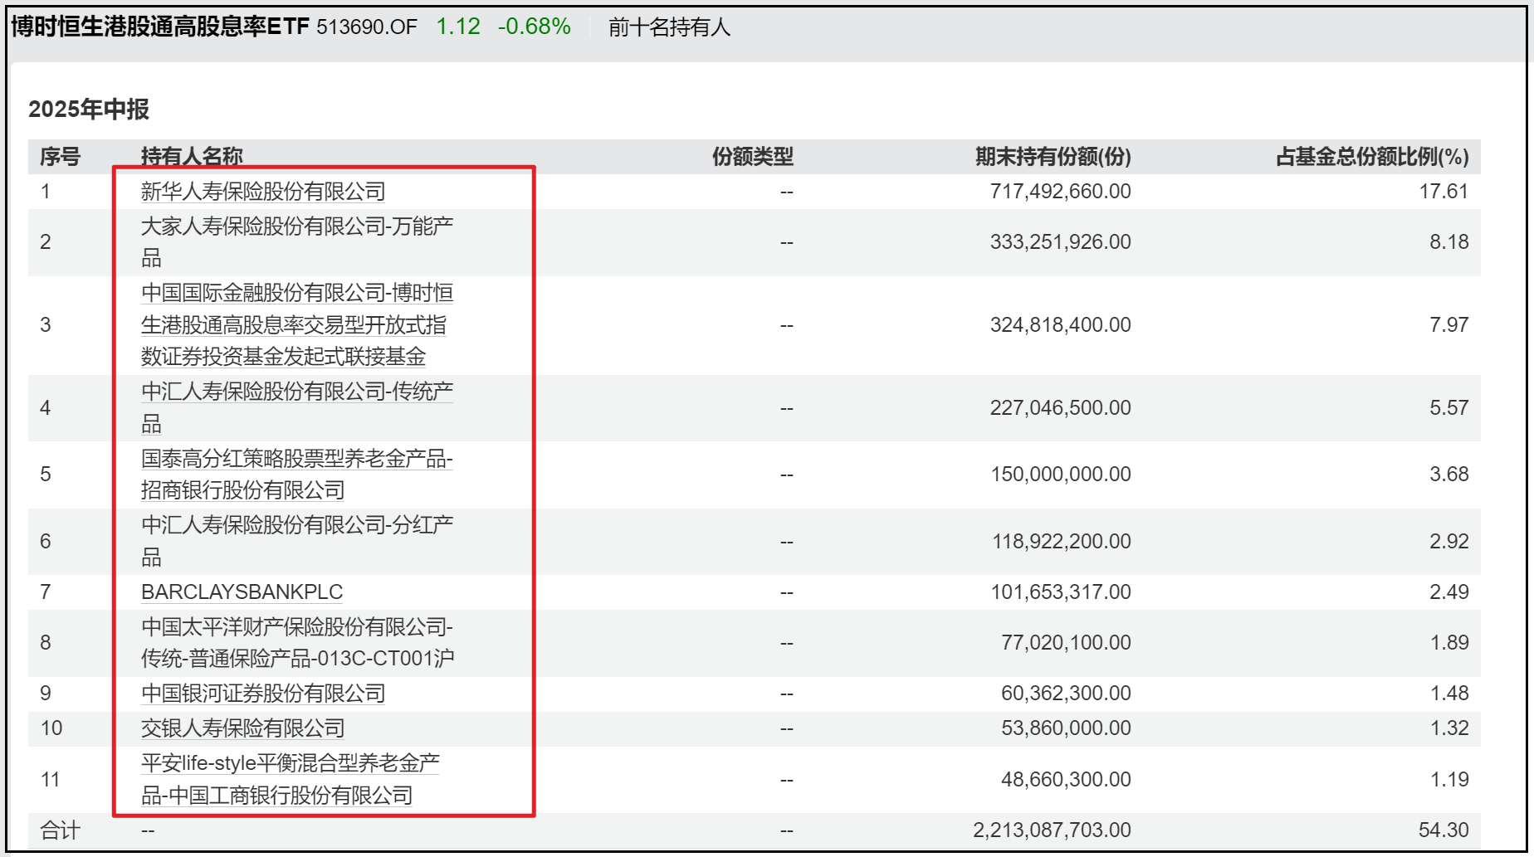The height and width of the screenshot is (857, 1534).
Task: Click the row number 11
Action: click(50, 779)
